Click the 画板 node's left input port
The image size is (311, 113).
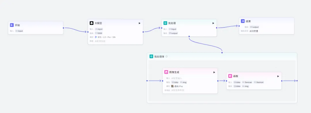227,81
